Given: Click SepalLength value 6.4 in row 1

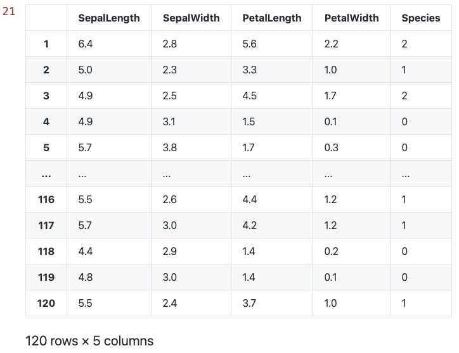Looking at the screenshot, I should point(85,44).
